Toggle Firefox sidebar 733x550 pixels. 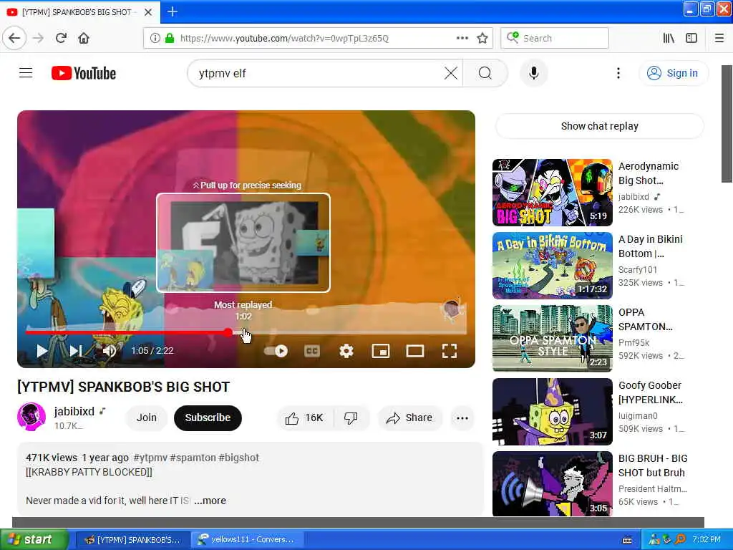[691, 38]
